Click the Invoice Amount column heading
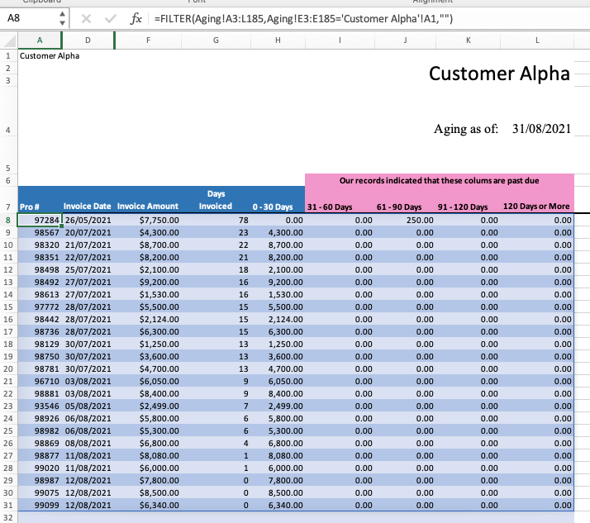 click(x=148, y=207)
